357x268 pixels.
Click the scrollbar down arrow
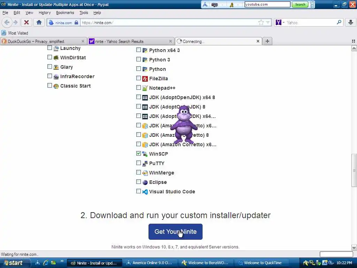[354, 247]
